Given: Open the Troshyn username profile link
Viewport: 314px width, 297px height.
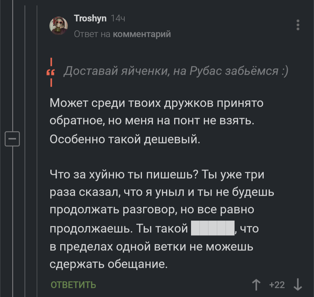Looking at the screenshot, I should click(x=91, y=19).
